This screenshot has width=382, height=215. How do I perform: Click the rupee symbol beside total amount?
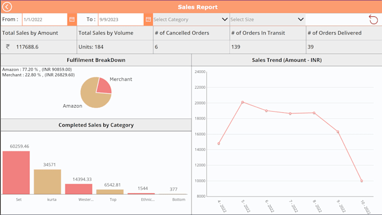(8, 47)
